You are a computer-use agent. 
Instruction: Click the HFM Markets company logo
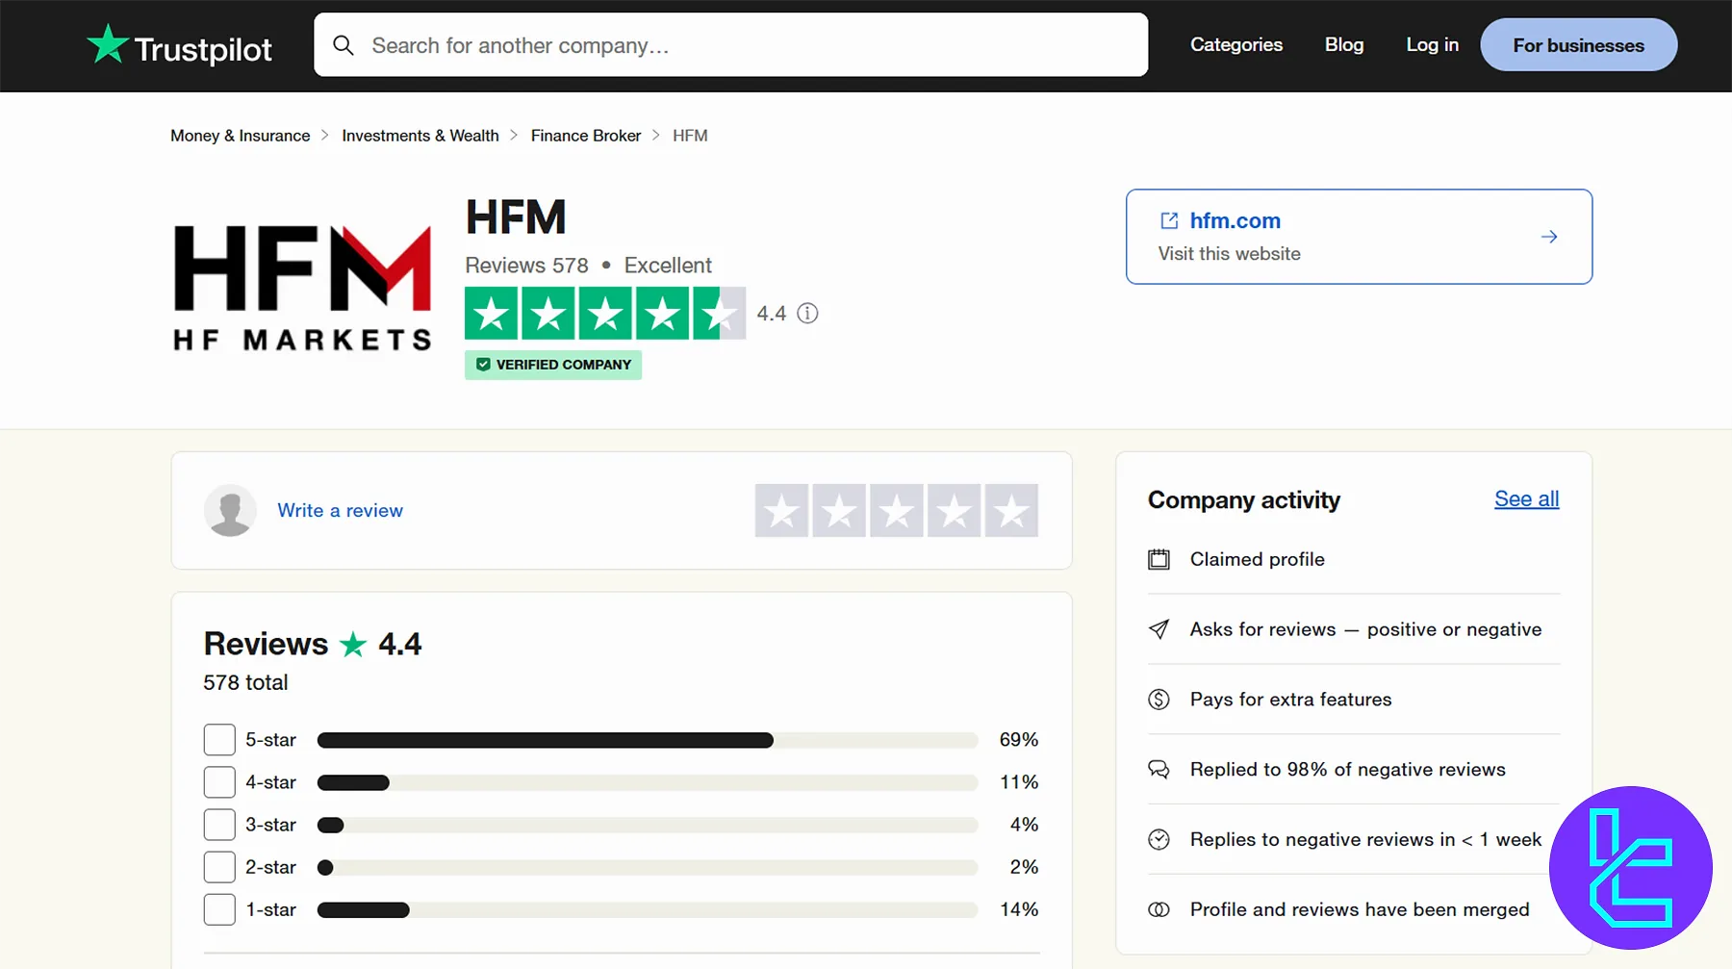302,288
